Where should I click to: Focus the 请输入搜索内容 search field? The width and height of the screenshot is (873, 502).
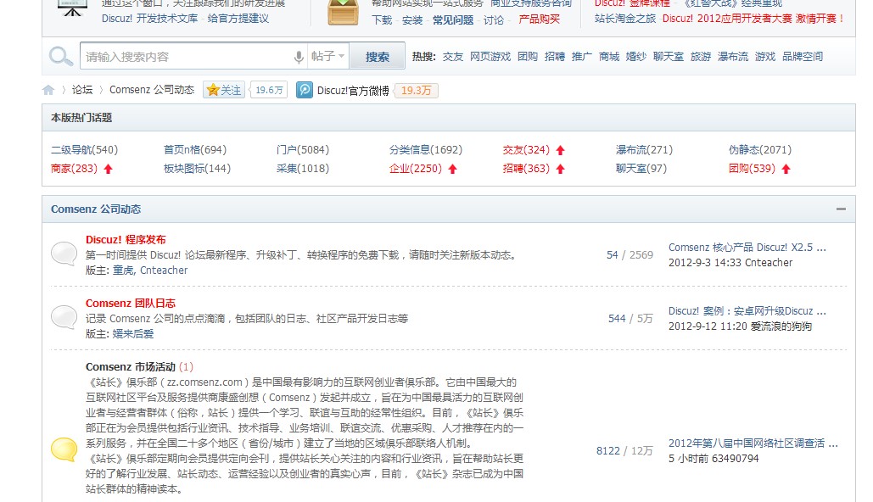pyautogui.click(x=187, y=56)
